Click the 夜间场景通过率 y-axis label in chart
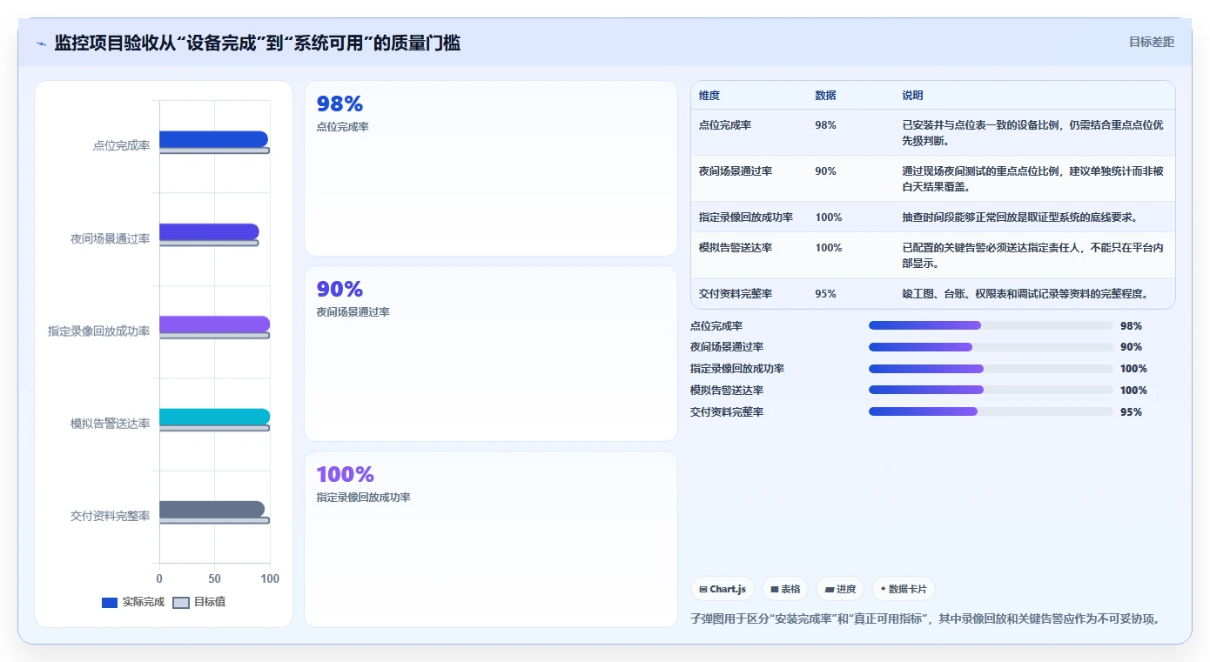This screenshot has width=1210, height=662. pos(110,238)
